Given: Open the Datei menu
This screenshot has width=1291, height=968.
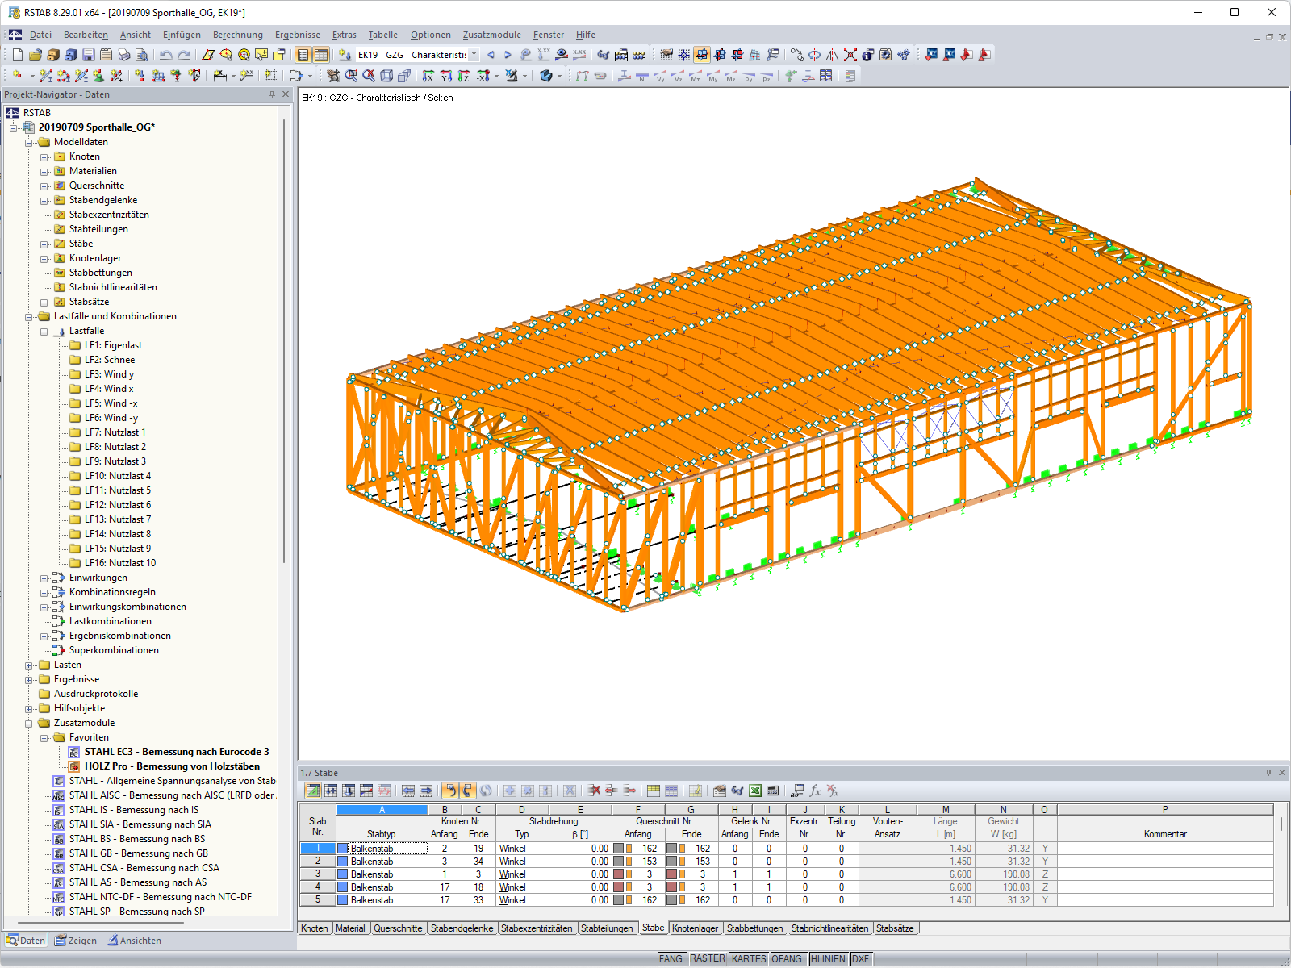Looking at the screenshot, I should [x=40, y=35].
